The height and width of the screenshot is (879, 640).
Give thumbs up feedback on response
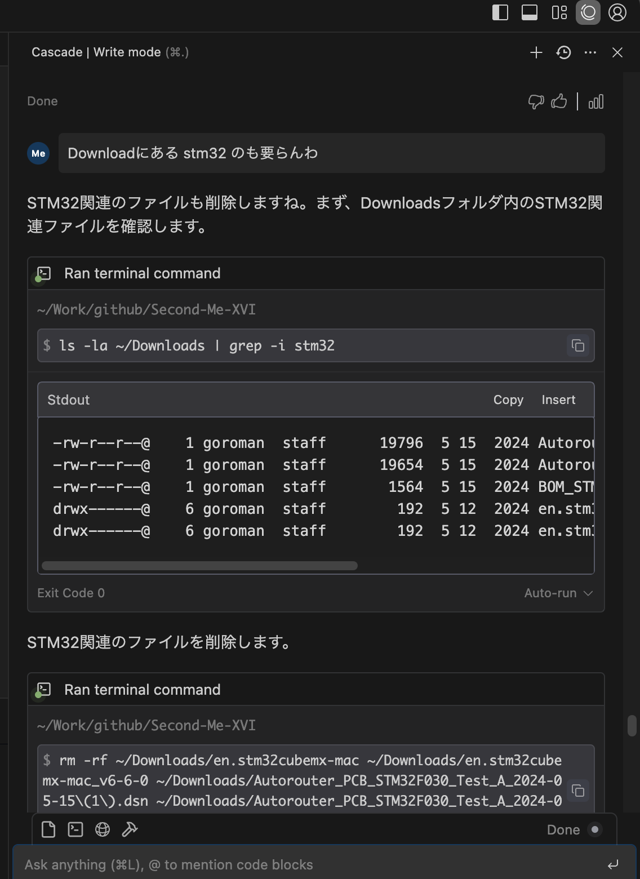tap(559, 101)
